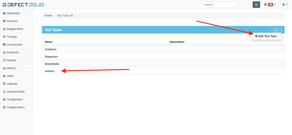The image size is (292, 135).
Task: Open the Findings menu item
Action: [12, 37]
